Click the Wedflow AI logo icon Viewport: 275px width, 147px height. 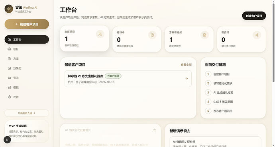point(9,9)
